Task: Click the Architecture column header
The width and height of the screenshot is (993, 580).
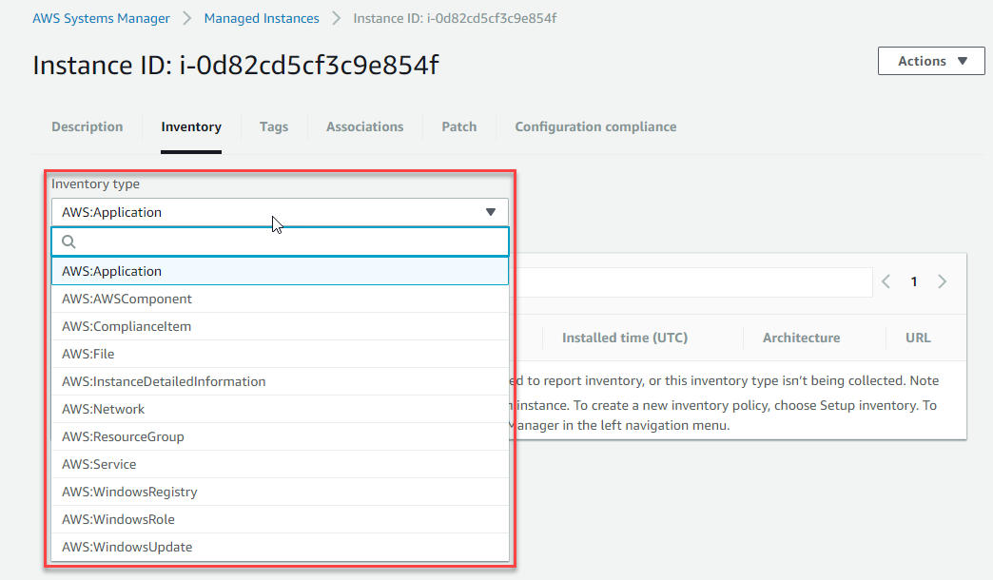Action: click(x=801, y=338)
